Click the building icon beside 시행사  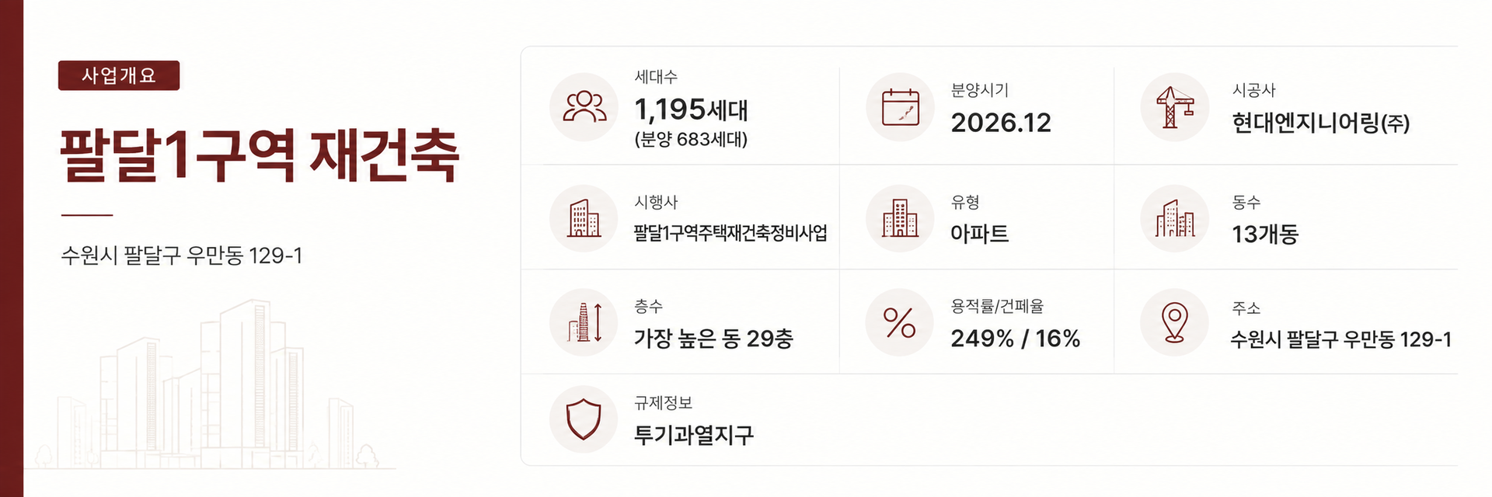click(x=584, y=218)
